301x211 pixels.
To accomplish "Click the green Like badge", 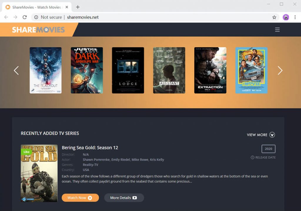I will click(x=26, y=152).
